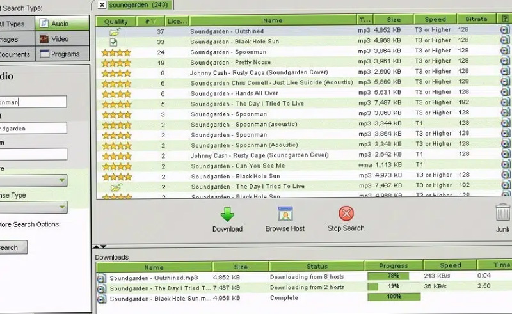Select the 'Complete' download status
Viewport: 512px width, 314px height.
tap(284, 297)
